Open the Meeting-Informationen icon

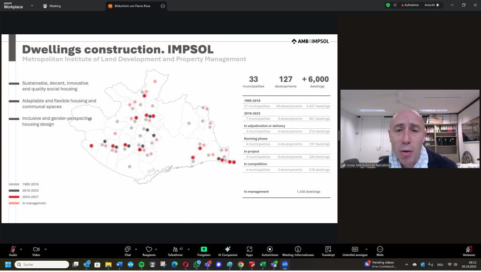pyautogui.click(x=298, y=249)
